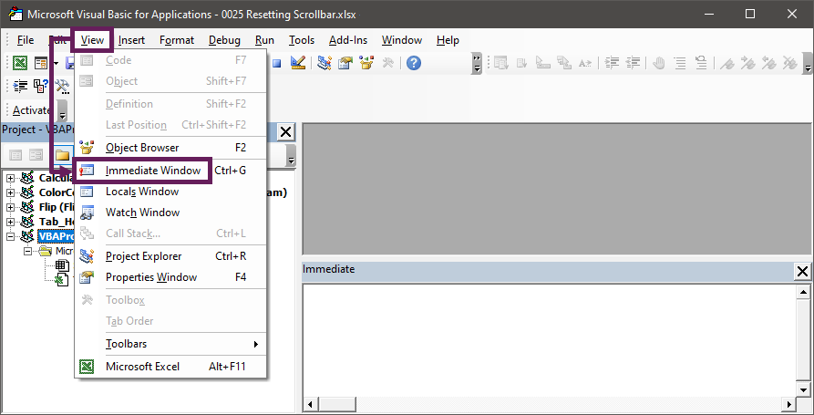Click the crossed tools icon in second toolbar row

tap(62, 85)
